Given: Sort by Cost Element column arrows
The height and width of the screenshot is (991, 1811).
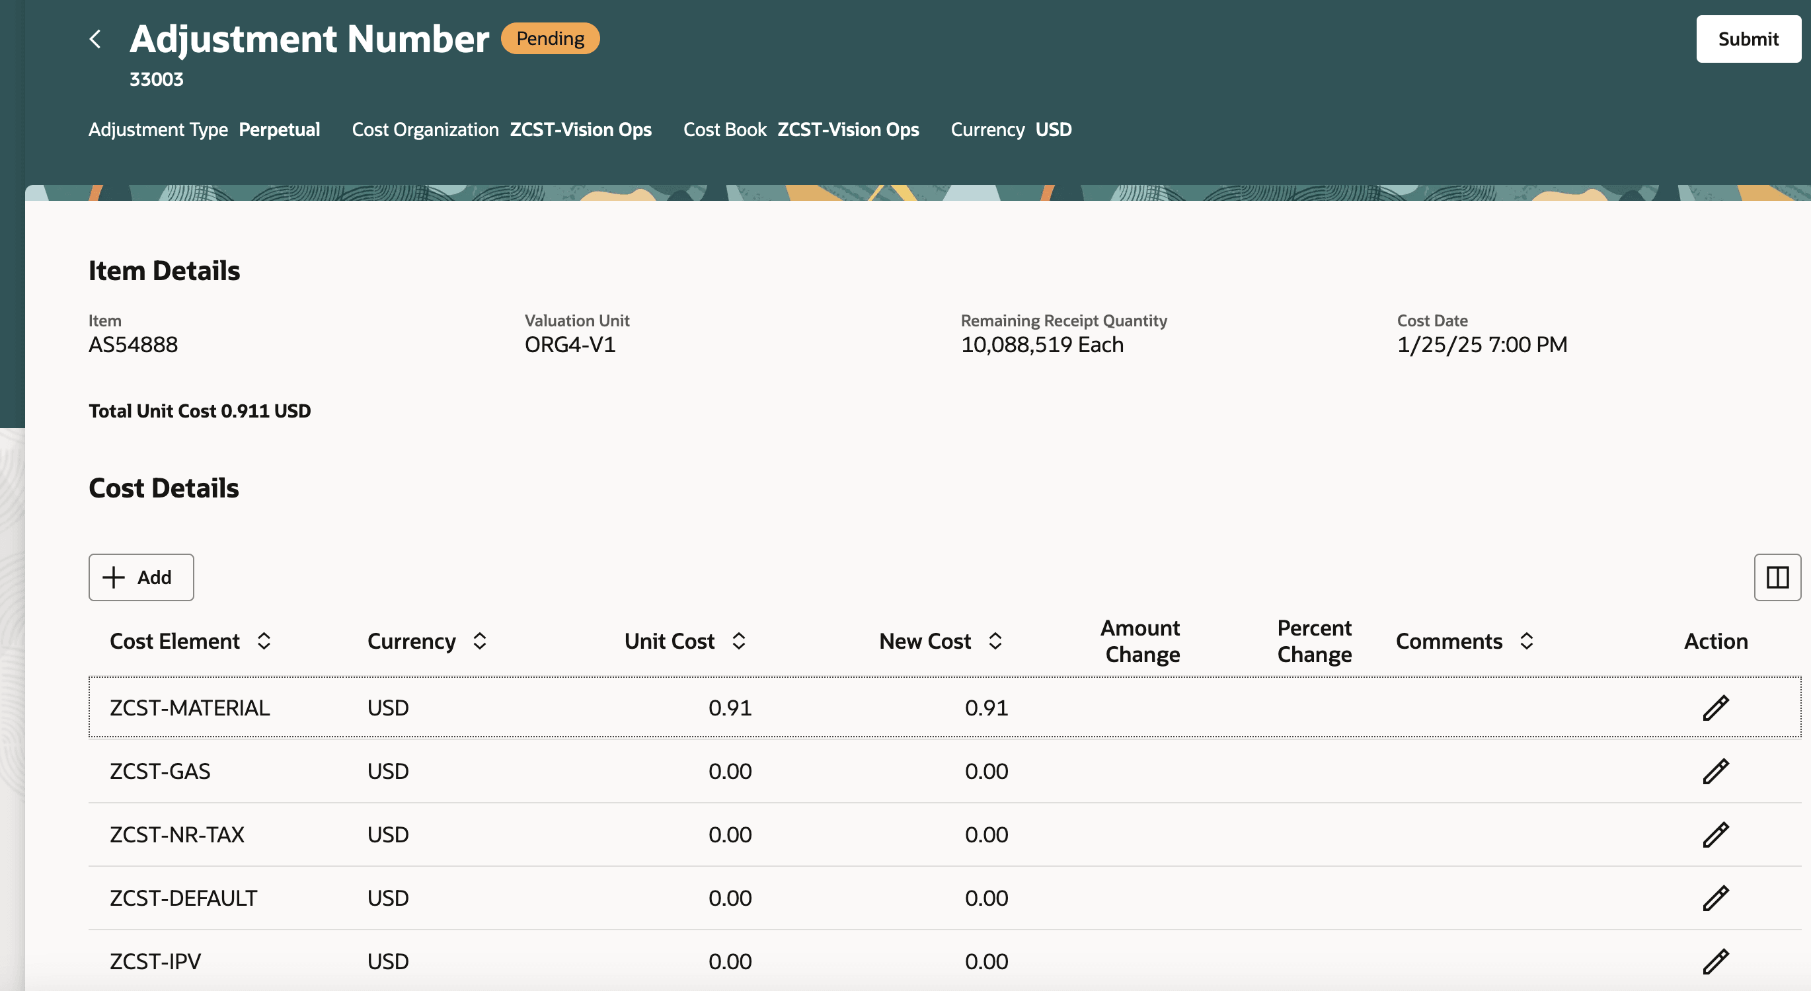Looking at the screenshot, I should click(x=264, y=640).
